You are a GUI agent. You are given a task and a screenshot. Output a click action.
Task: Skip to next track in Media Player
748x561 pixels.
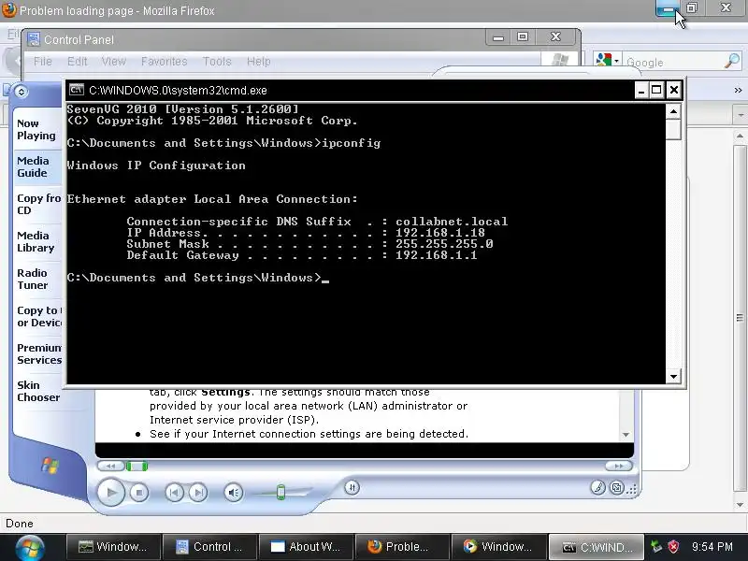click(x=198, y=493)
